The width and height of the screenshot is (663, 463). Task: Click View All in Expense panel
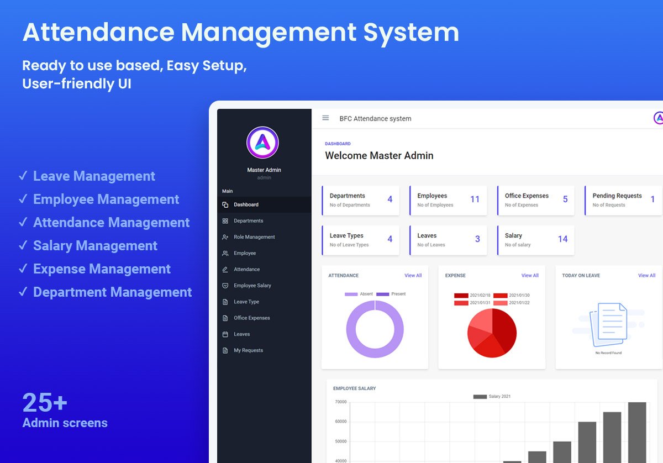(x=530, y=276)
